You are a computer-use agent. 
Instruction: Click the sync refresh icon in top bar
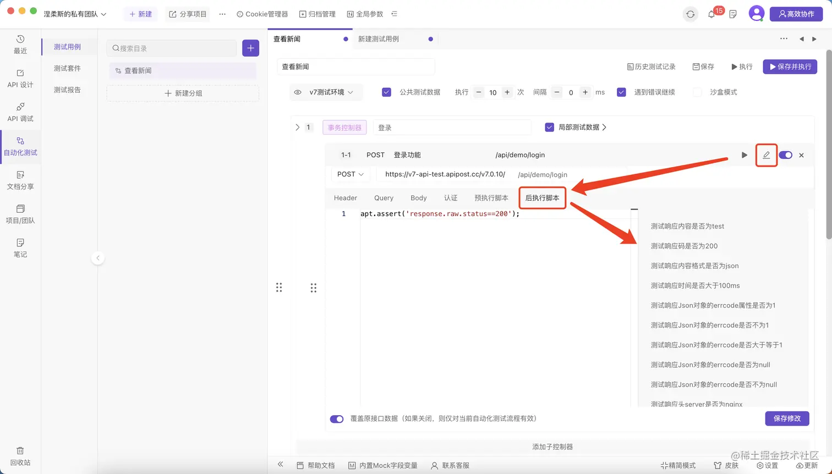690,14
